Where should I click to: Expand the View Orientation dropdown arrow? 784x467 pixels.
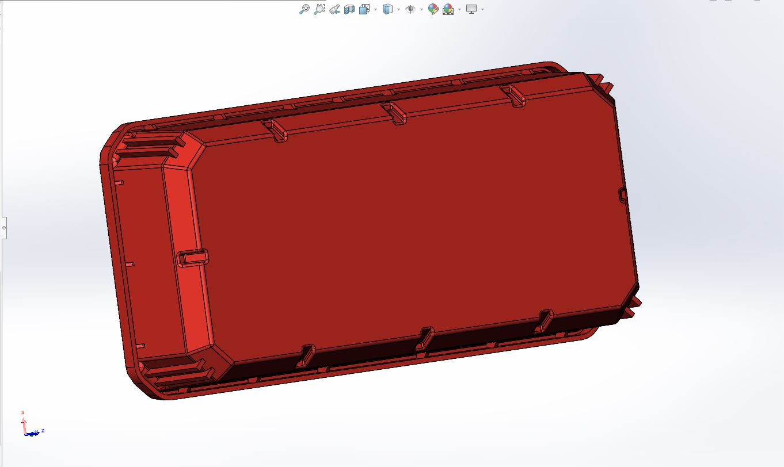pyautogui.click(x=375, y=9)
